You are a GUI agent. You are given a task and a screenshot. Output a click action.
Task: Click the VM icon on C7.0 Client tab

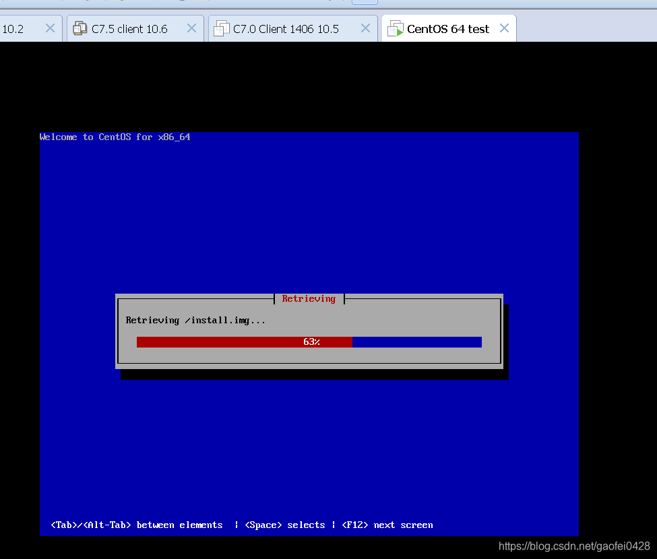pyautogui.click(x=221, y=28)
